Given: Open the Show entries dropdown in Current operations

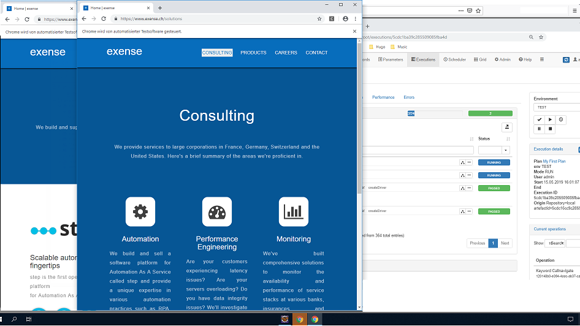Looking at the screenshot, I should [555, 243].
